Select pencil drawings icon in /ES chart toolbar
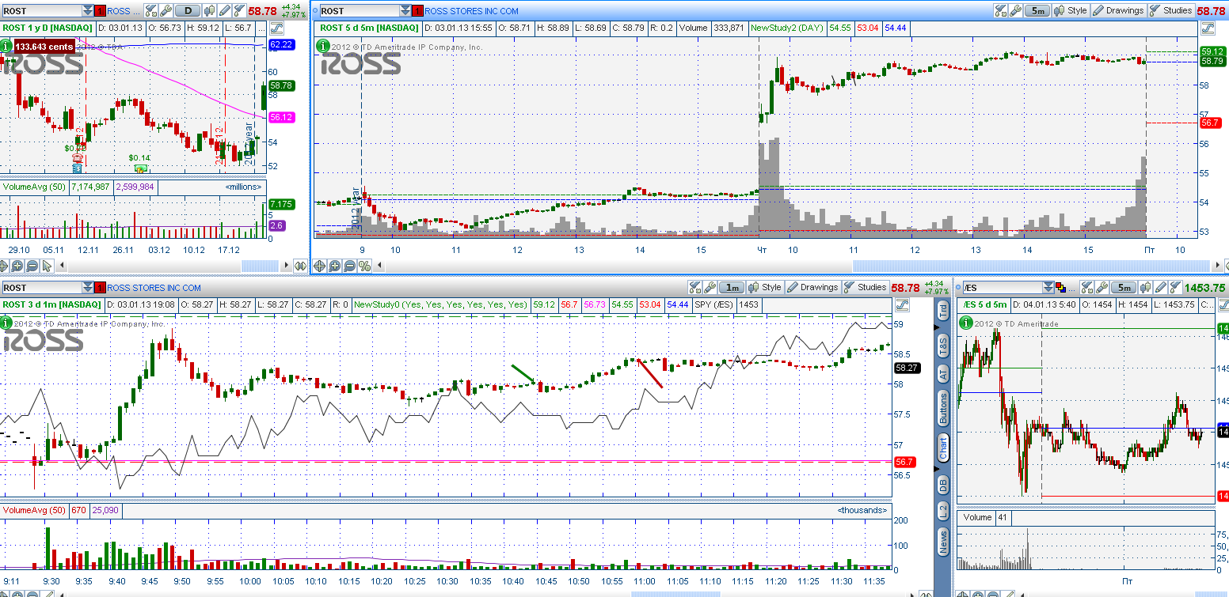 [x=1161, y=288]
